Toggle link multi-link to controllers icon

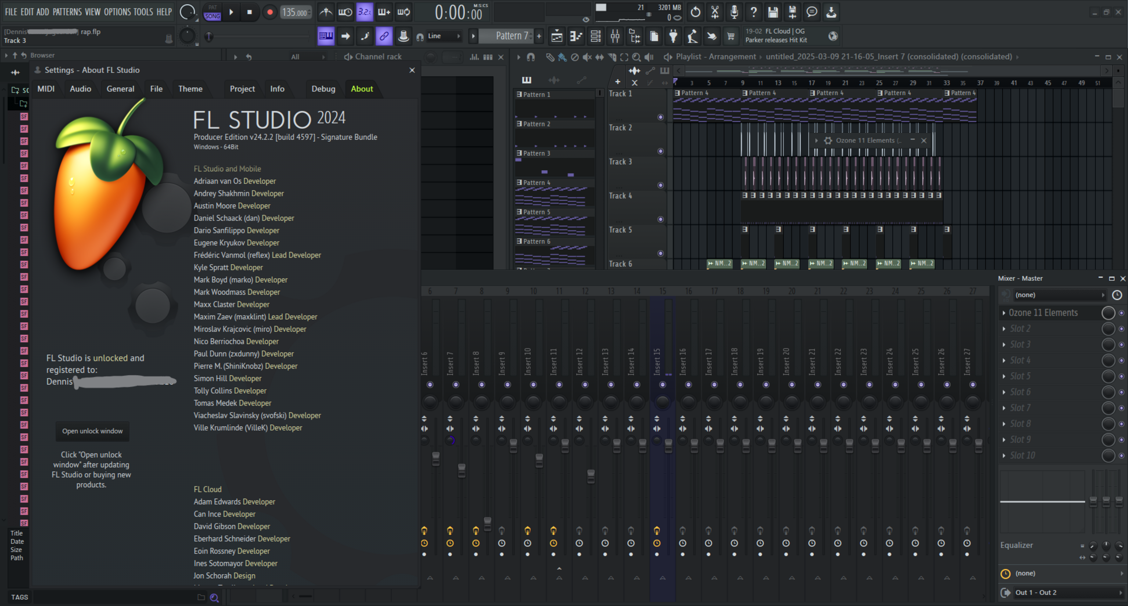click(384, 36)
